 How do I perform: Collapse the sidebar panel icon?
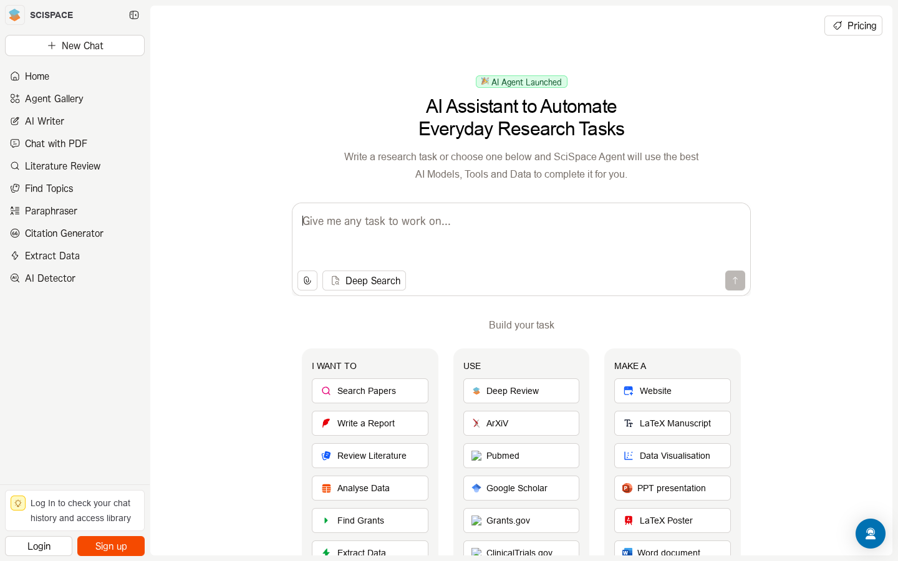point(134,15)
